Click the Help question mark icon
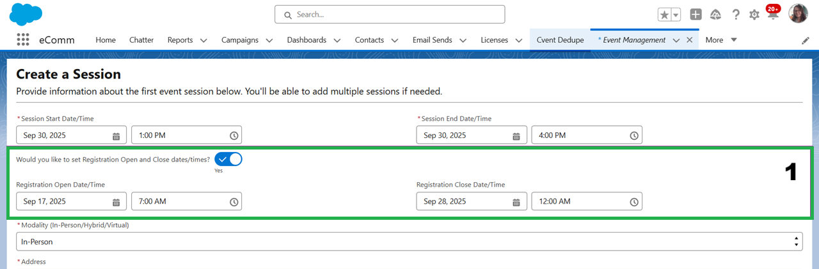This screenshot has height=269, width=819. click(x=736, y=15)
